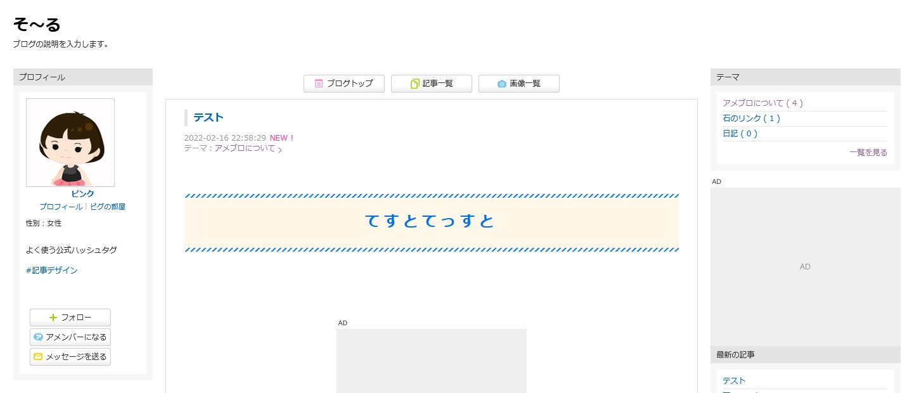Click the green pages icon beside 記事一覧
This screenshot has width=919, height=393.
[415, 84]
